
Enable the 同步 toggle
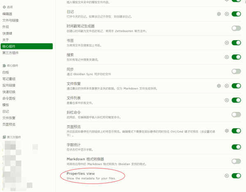(236, 71)
